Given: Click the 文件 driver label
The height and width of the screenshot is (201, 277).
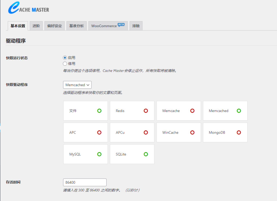Looking at the screenshot, I should (x=73, y=111).
